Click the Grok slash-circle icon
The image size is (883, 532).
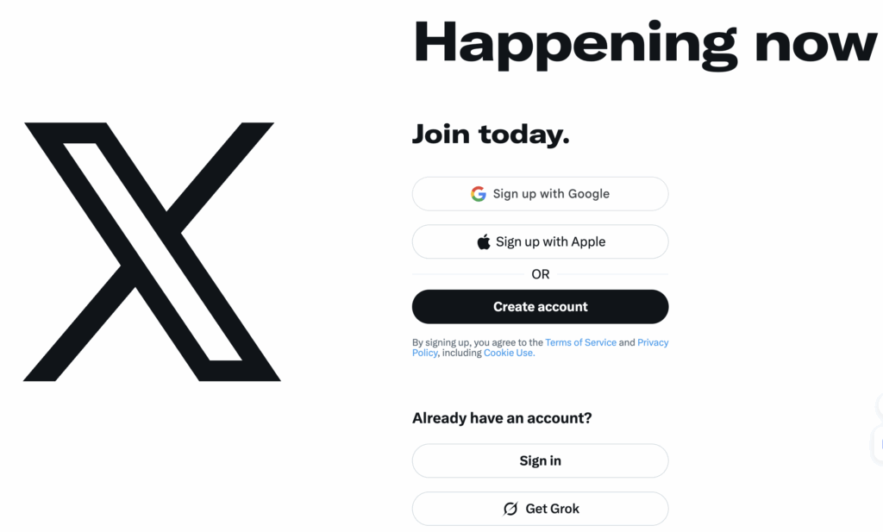(510, 509)
